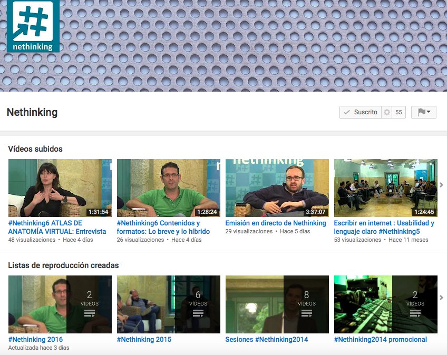
Task: Click the 55 subscriber count
Action: 399,112
